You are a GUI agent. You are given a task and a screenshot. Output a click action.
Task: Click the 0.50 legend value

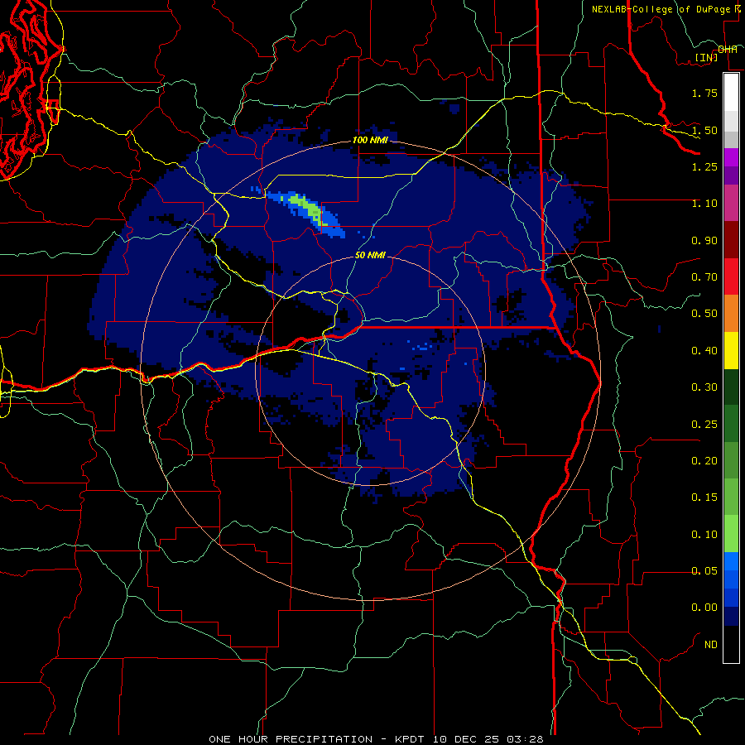pos(704,314)
